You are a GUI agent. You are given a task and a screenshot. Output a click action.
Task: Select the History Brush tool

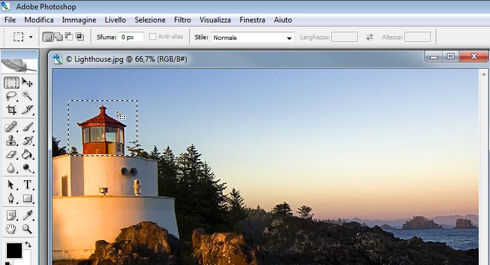point(27,140)
